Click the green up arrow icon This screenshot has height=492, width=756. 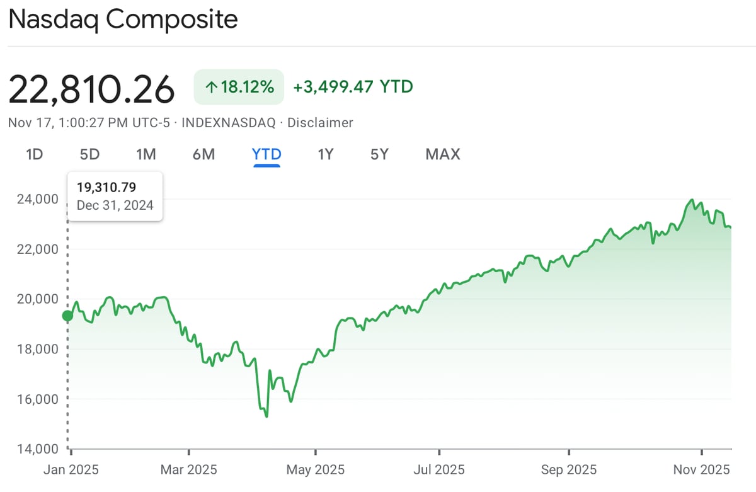point(210,88)
